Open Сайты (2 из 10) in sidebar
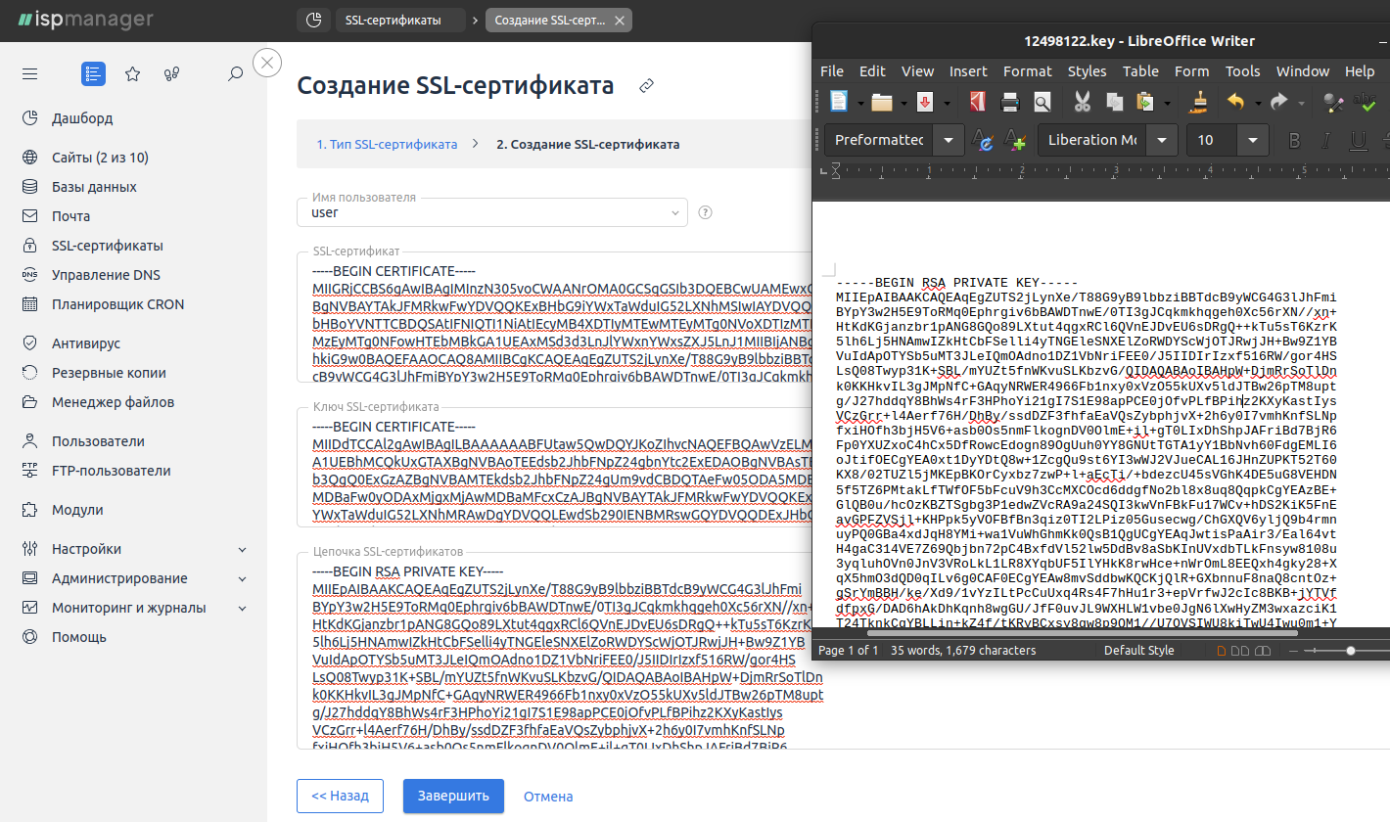Screen dimensions: 1390x822 tap(100, 158)
